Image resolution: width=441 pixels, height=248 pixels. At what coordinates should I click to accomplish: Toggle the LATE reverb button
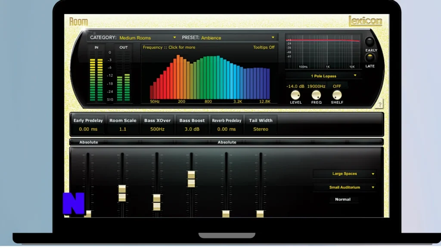[370, 58]
